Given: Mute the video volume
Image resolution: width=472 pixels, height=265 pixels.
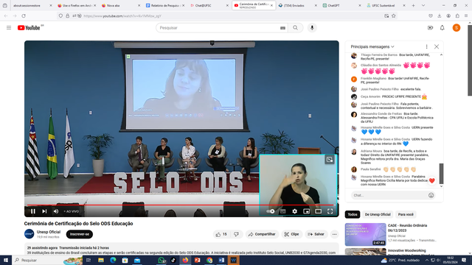Looking at the screenshot, I should (56, 211).
